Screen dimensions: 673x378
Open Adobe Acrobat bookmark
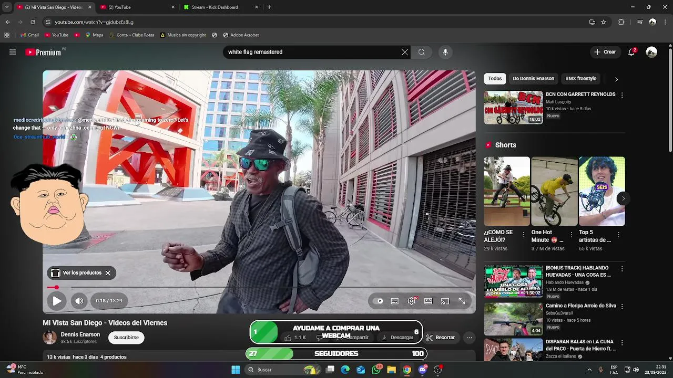pyautogui.click(x=241, y=35)
